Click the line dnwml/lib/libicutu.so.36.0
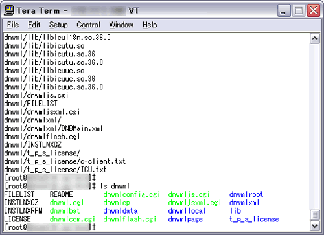 [53, 62]
